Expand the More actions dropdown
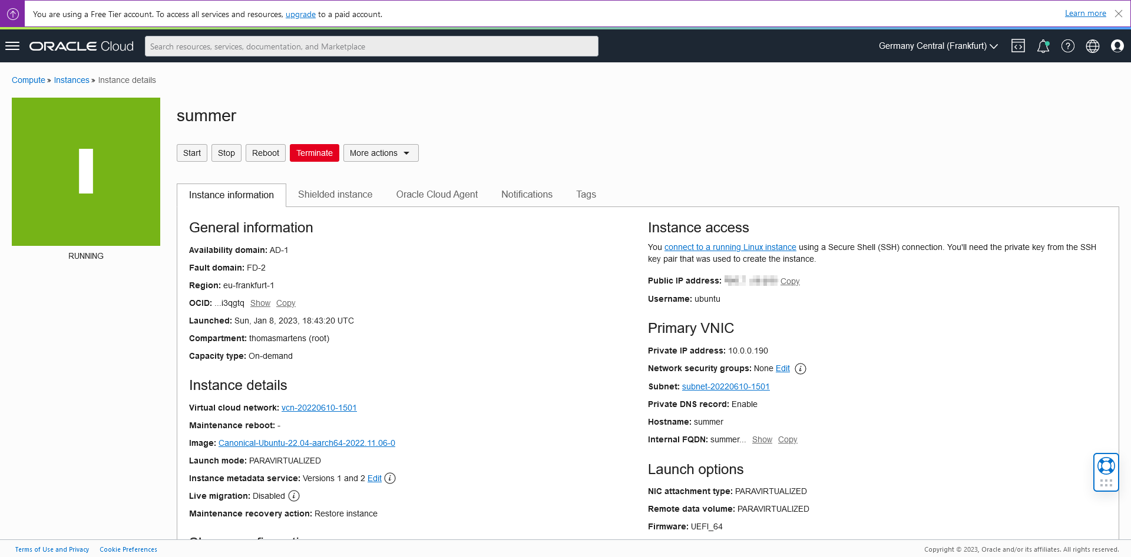The height and width of the screenshot is (557, 1131). tap(381, 153)
